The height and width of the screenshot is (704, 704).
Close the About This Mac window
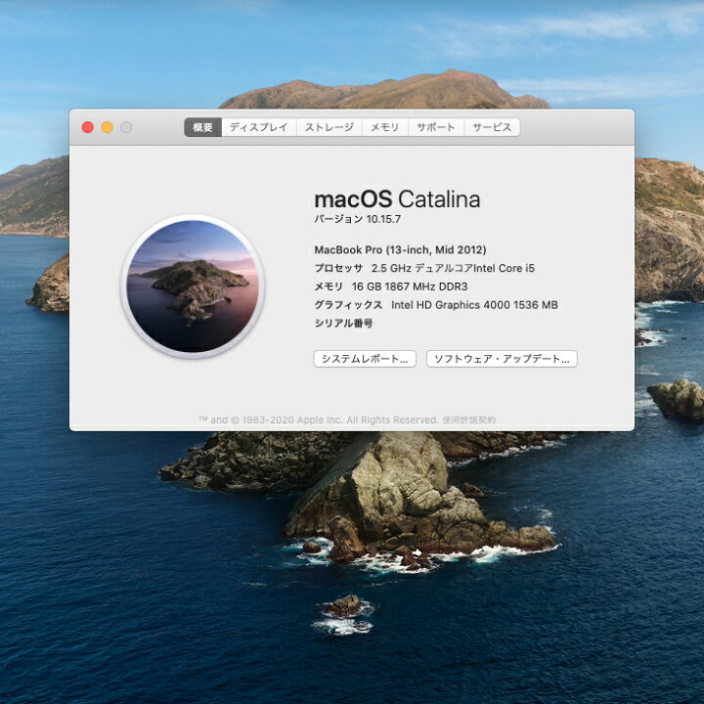coord(88,127)
